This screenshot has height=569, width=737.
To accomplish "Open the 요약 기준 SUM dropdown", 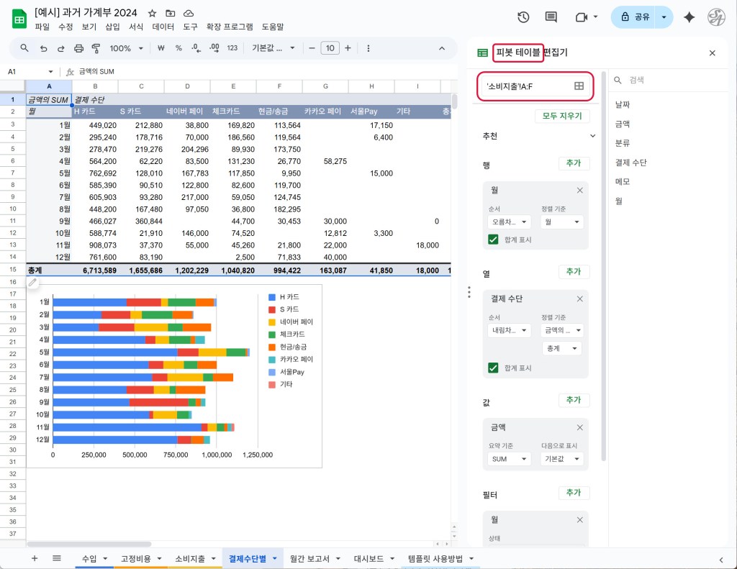I will pyautogui.click(x=509, y=459).
